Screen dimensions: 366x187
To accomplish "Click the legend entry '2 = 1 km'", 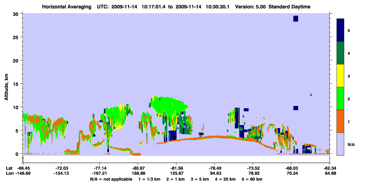I will [x=176, y=179].
